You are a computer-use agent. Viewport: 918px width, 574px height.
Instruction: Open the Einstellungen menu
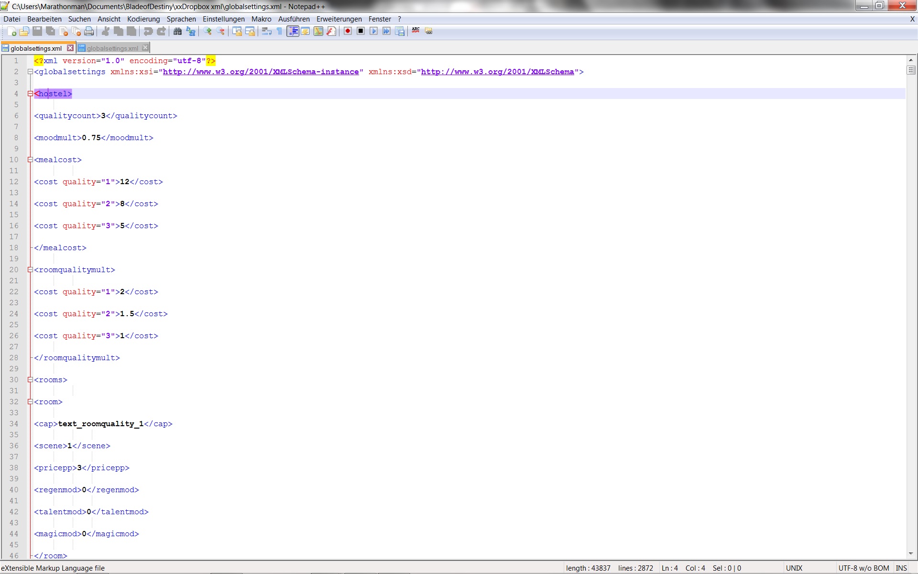click(x=224, y=19)
